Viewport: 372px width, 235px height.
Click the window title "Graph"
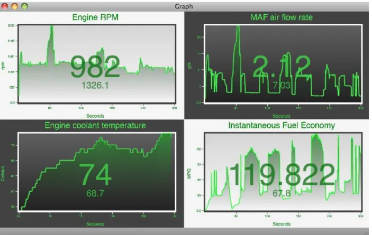[184, 6]
